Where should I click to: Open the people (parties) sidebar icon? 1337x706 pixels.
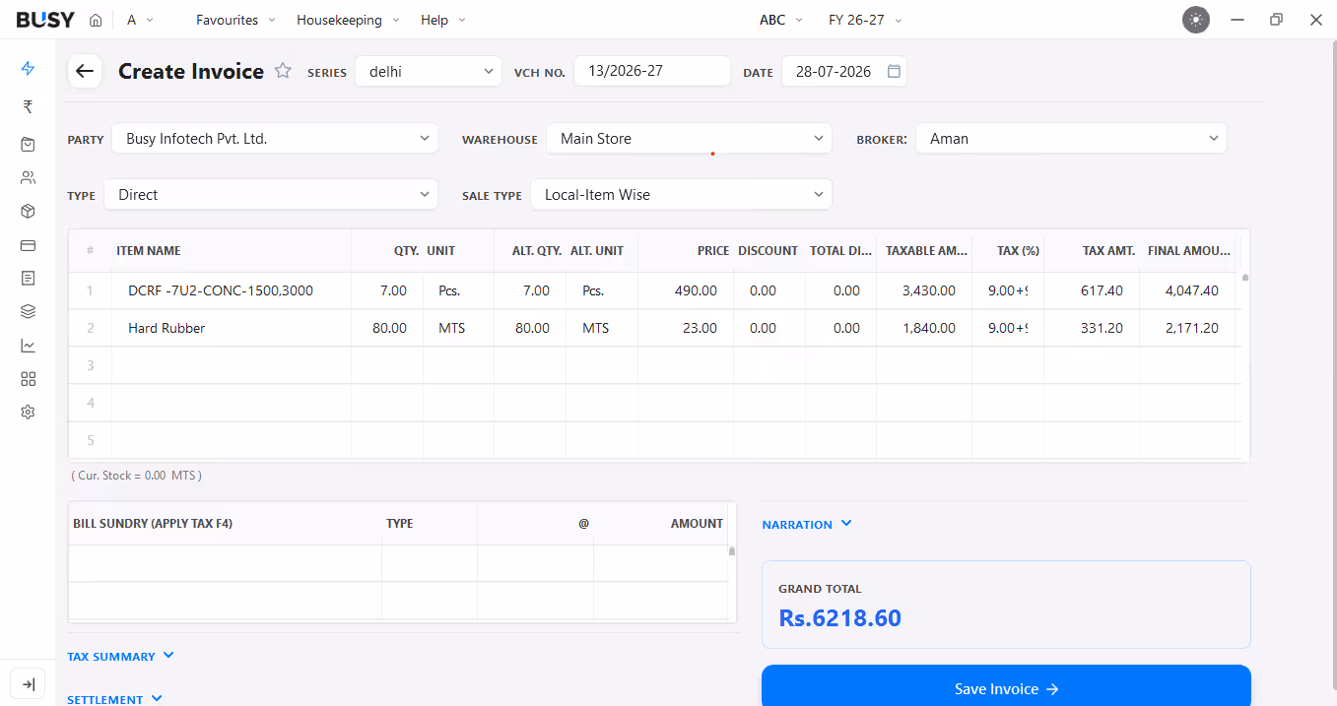(x=28, y=178)
